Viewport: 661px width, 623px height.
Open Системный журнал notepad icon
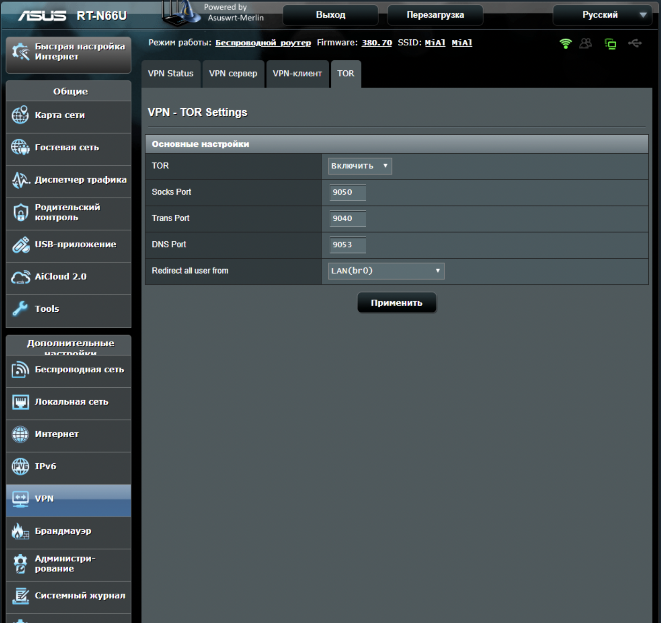pyautogui.click(x=21, y=595)
